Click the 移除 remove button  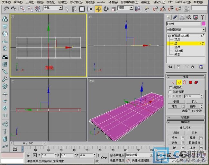[x=176, y=133]
